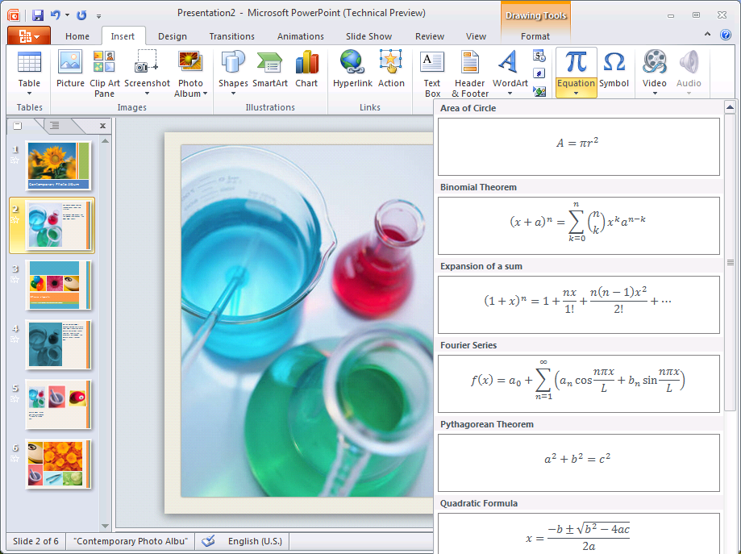Open the Animations tab

pyautogui.click(x=301, y=36)
